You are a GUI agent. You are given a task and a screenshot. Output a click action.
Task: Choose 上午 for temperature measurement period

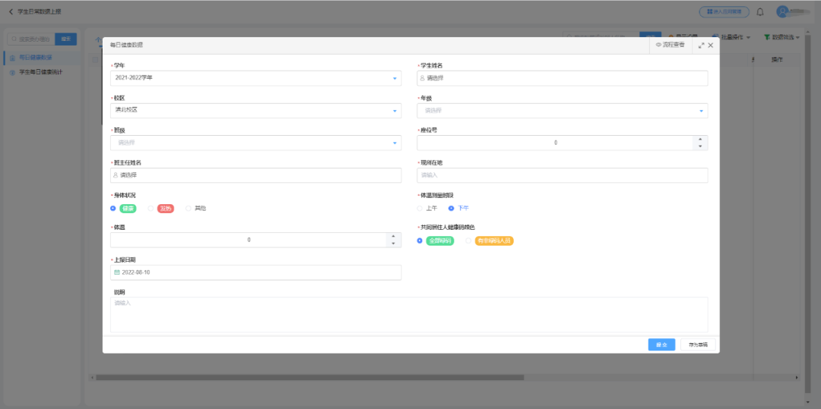click(x=420, y=208)
